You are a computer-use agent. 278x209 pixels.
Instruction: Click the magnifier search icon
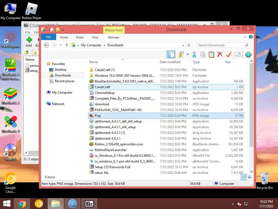(x=247, y=45)
